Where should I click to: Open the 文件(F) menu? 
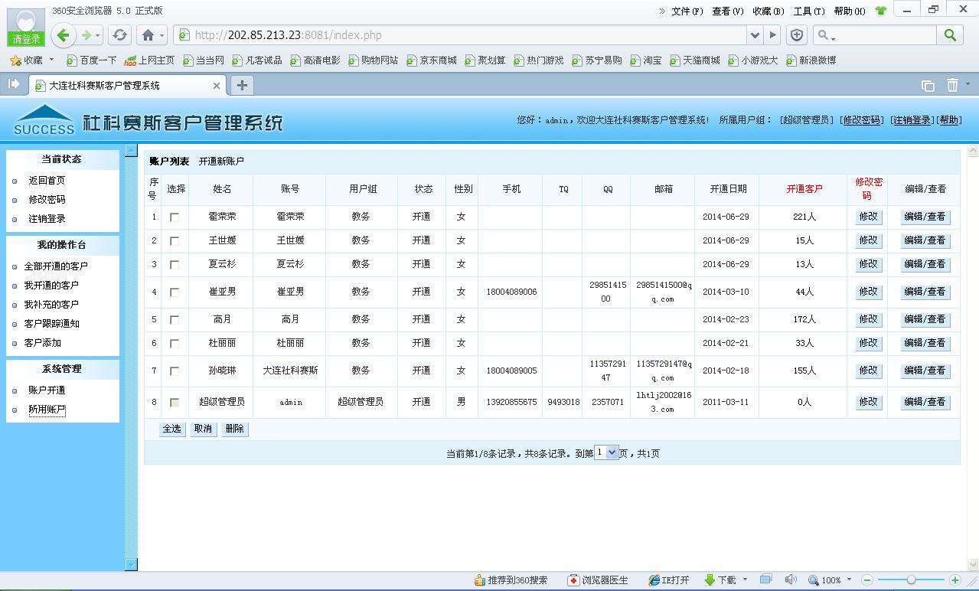687,11
